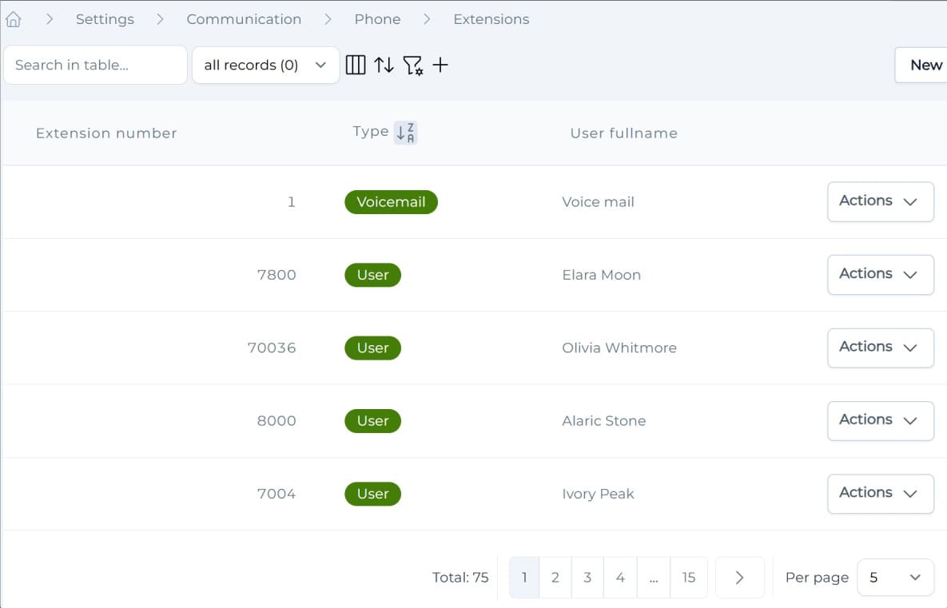Open Actions dropdown for Voice mail
The image size is (947, 608).
(x=880, y=201)
